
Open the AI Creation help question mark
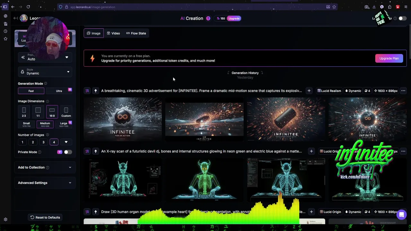pos(208,18)
